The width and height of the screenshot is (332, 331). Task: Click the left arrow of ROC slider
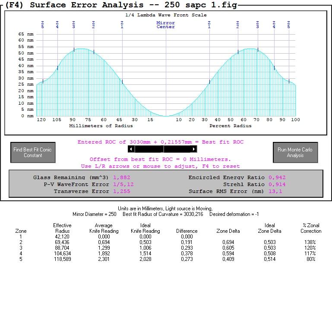pos(131,149)
